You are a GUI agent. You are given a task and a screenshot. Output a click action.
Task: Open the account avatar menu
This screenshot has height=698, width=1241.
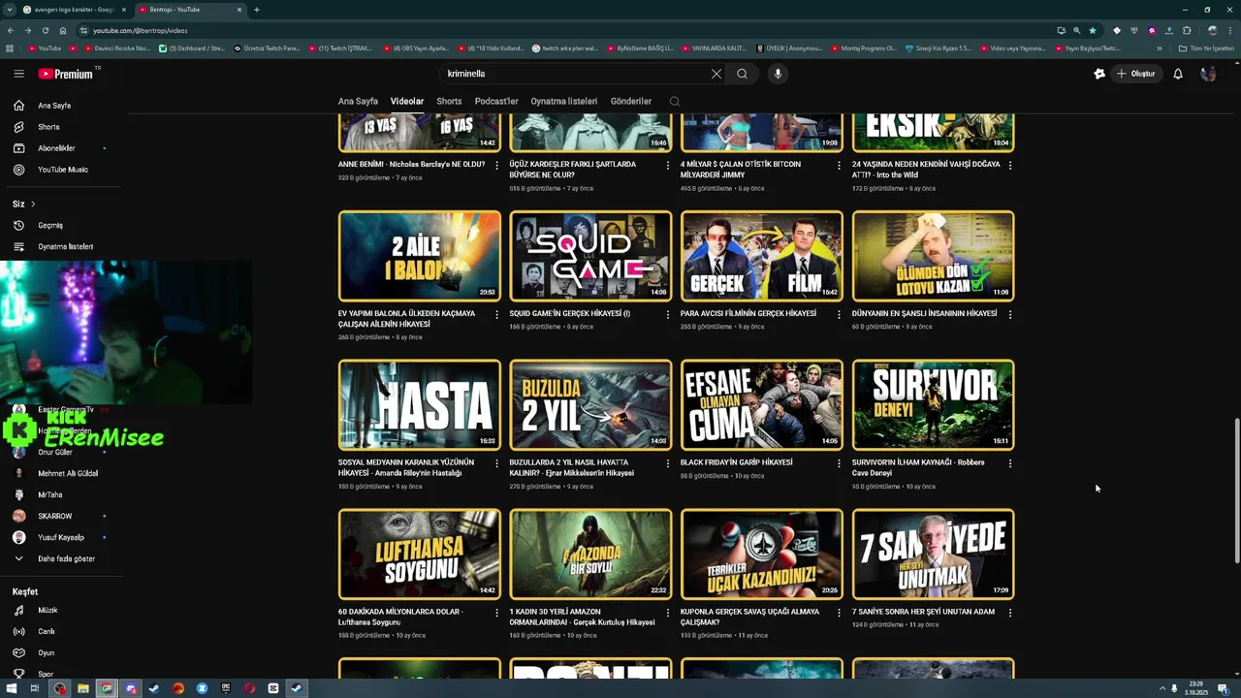[1208, 74]
